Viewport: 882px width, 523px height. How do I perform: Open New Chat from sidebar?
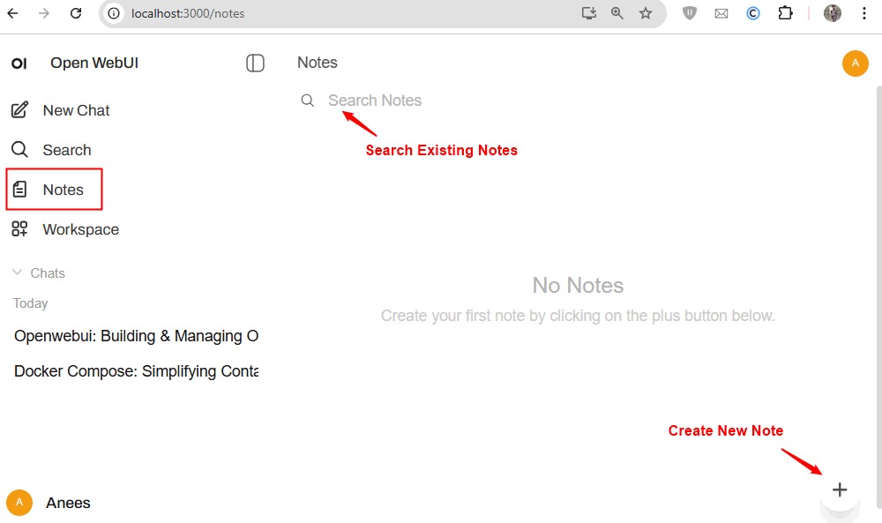coord(76,110)
